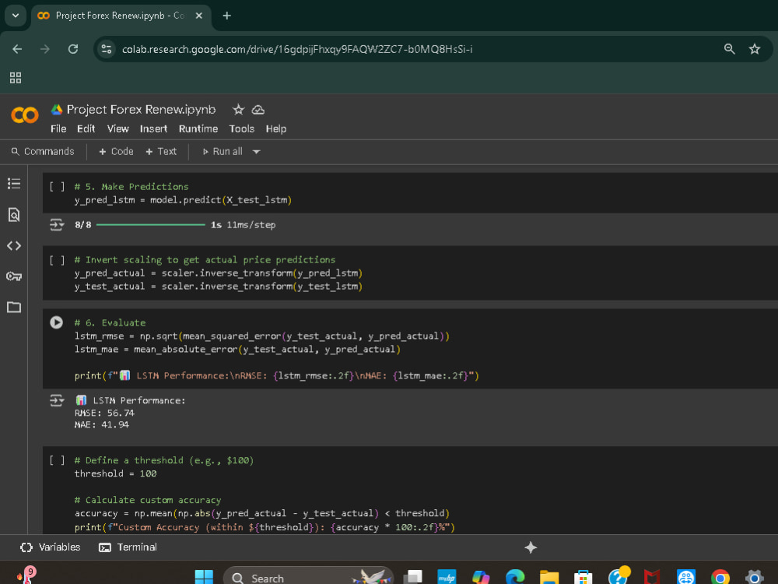Open the site information icon in address bar
This screenshot has height=584, width=778.
(106, 49)
